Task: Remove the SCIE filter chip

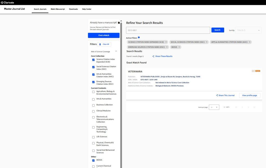Action: tap(166, 42)
